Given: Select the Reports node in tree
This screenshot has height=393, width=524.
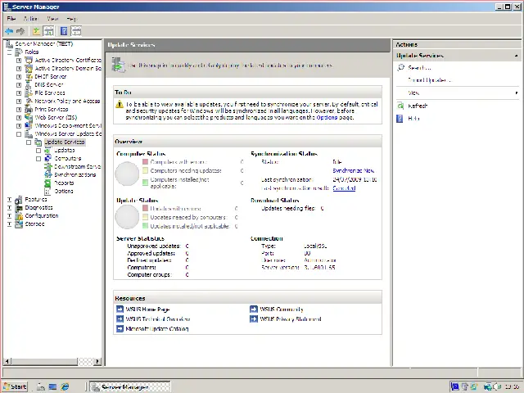Looking at the screenshot, I should click(x=64, y=183).
